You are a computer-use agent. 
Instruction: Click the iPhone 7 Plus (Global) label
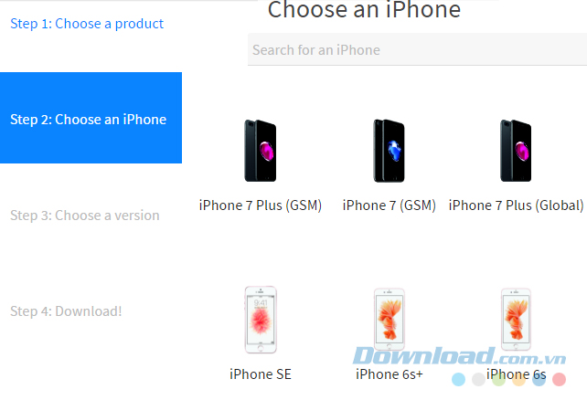click(517, 205)
